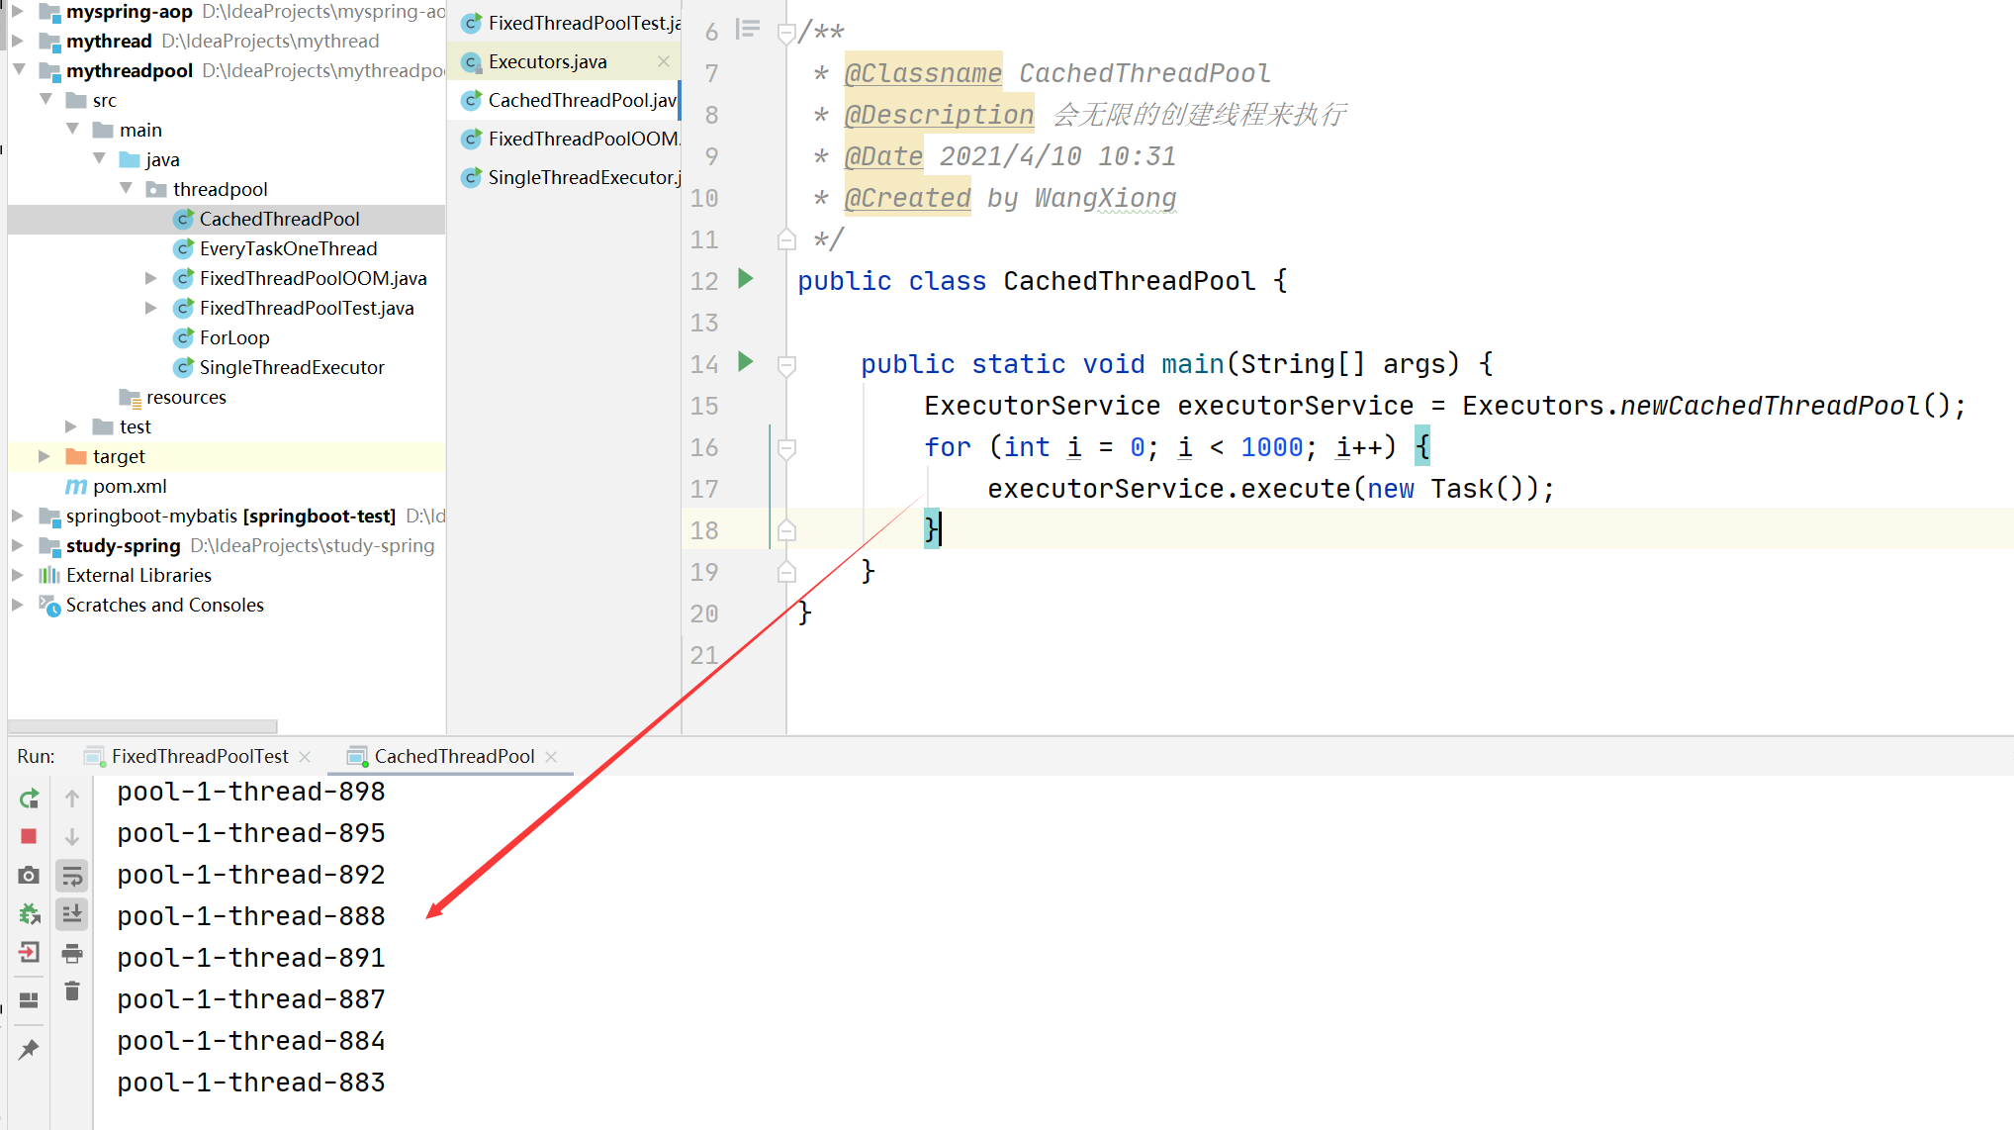Clear console with trash icon
The image size is (2014, 1130).
72,991
